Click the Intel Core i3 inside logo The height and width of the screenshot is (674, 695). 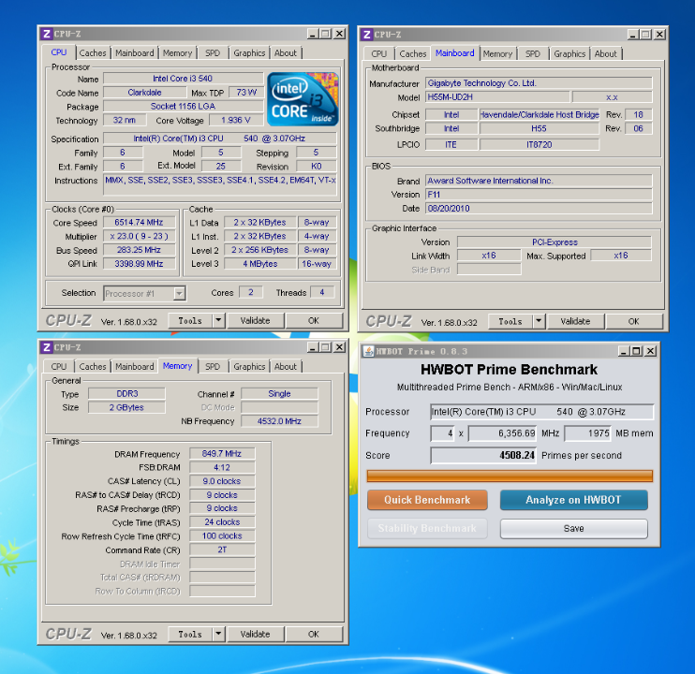303,99
